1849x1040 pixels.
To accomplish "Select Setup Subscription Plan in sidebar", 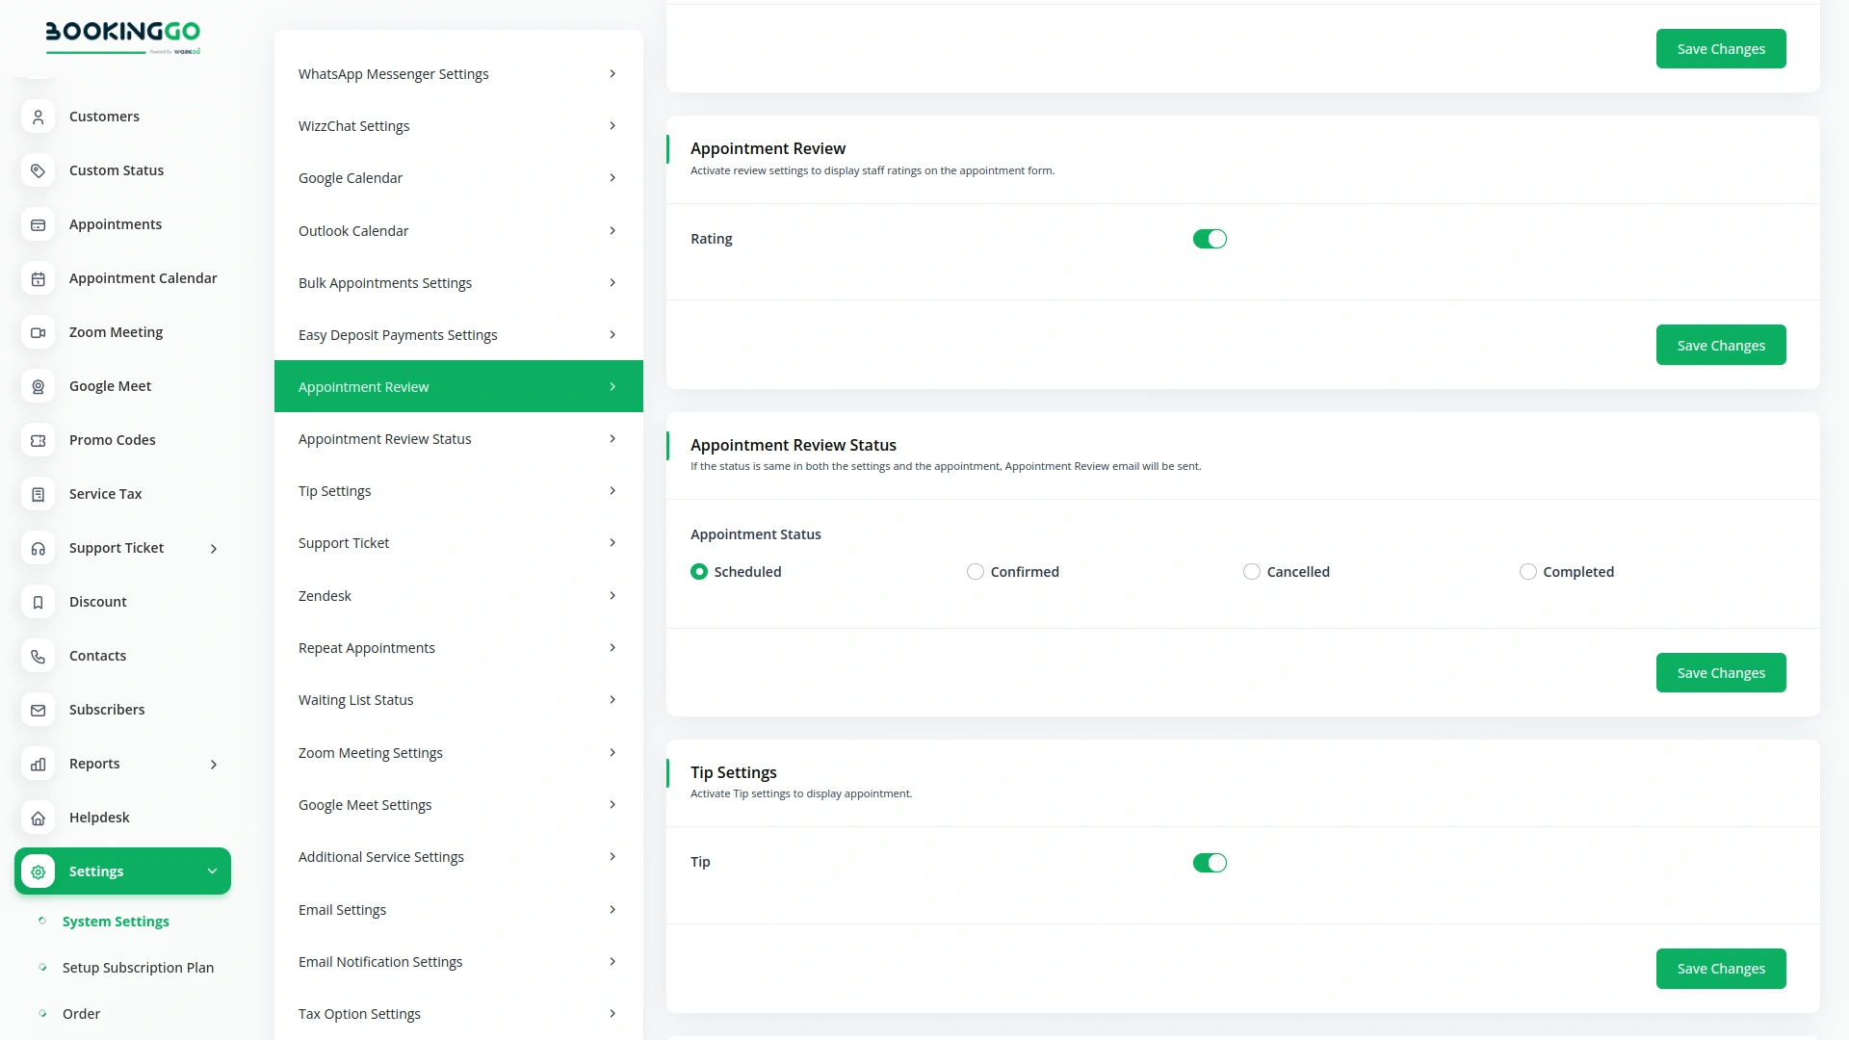I will point(139,967).
